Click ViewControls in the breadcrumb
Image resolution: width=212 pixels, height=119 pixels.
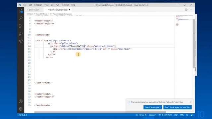click(x=41, y=14)
